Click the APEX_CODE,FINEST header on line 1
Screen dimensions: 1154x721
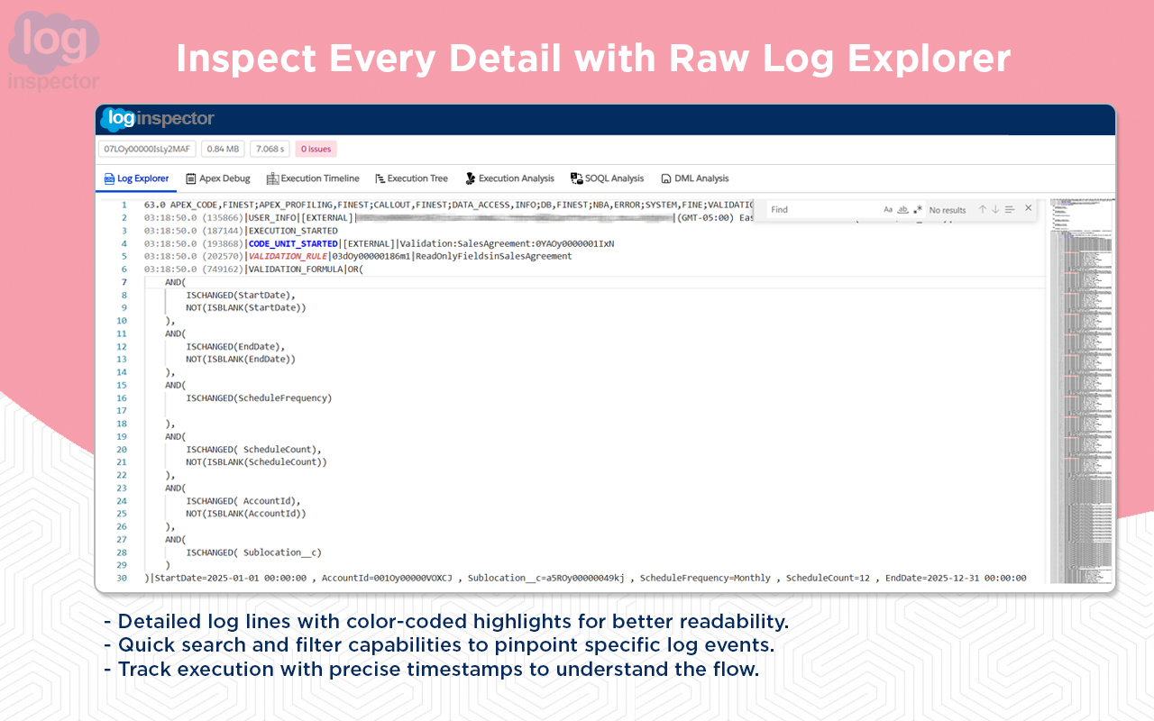click(x=212, y=205)
